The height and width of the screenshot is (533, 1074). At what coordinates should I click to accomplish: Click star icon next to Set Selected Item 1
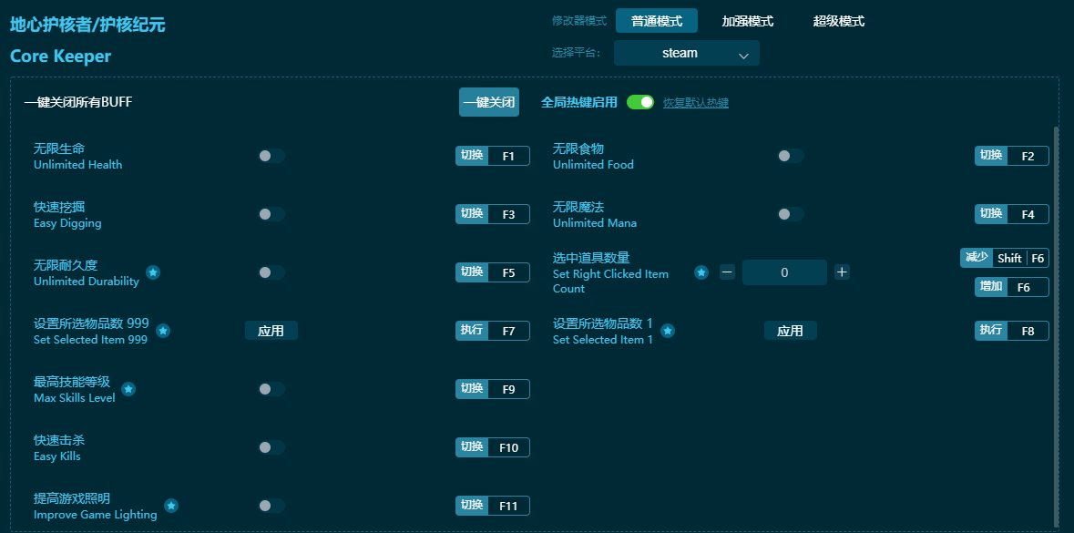click(x=668, y=331)
